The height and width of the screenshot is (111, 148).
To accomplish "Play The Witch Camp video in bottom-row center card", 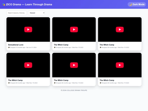I will tap(74, 65).
